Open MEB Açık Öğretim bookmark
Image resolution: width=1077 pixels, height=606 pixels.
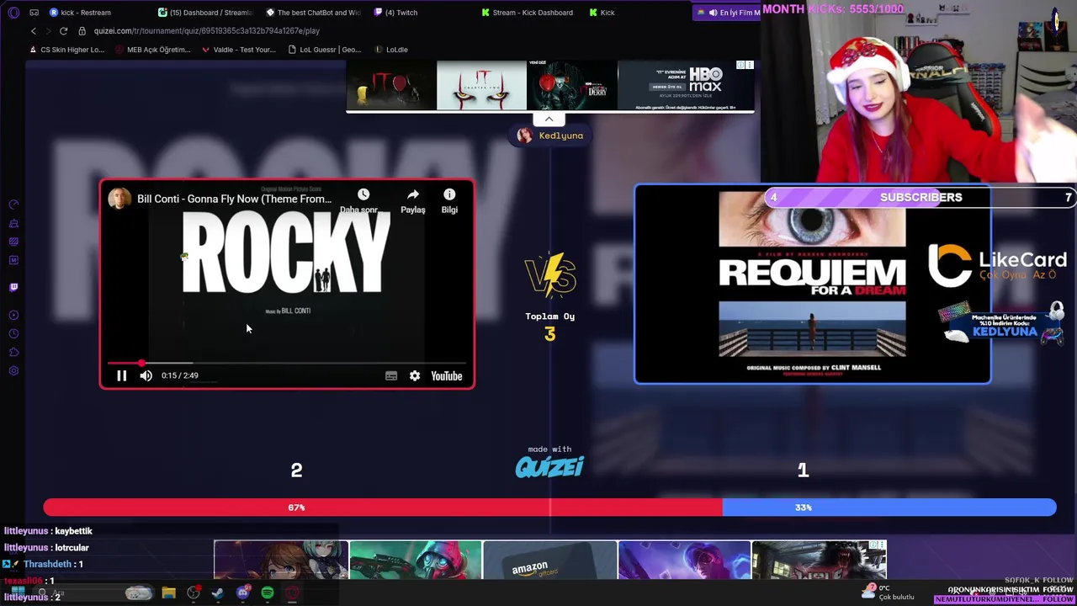click(153, 50)
